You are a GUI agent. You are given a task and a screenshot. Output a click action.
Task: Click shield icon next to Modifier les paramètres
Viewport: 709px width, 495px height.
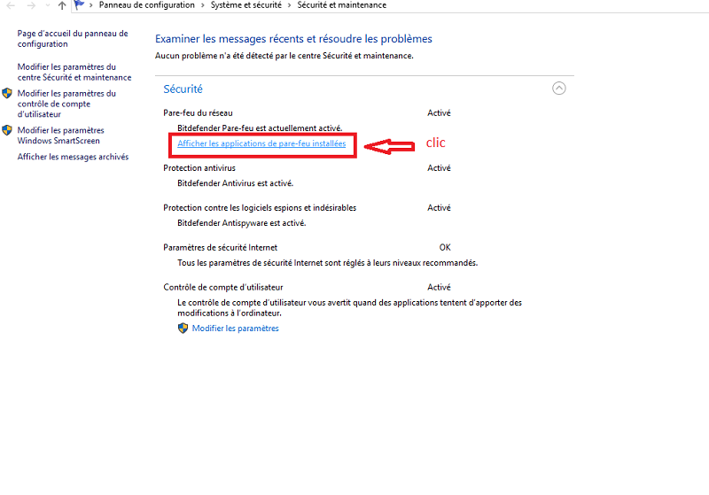(183, 329)
